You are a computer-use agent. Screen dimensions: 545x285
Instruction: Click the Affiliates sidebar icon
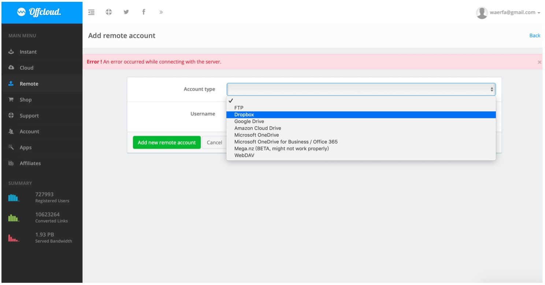click(x=11, y=163)
